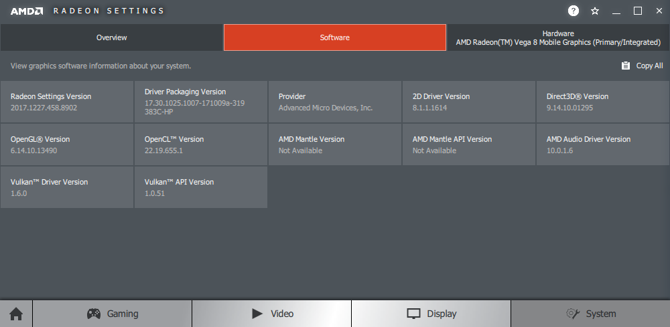Click the play triangle Video icon
Image resolution: width=670 pixels, height=327 pixels.
coord(257,314)
